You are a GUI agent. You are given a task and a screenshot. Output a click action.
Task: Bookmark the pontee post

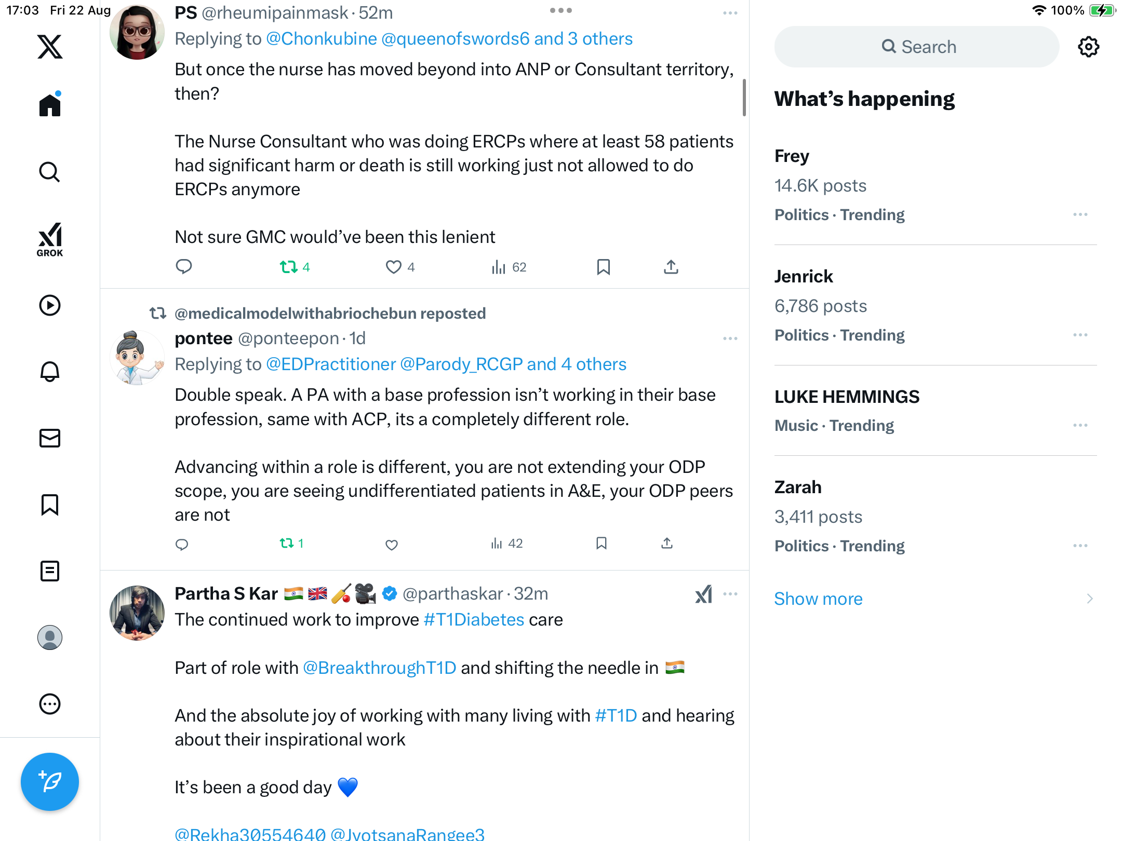pos(602,544)
